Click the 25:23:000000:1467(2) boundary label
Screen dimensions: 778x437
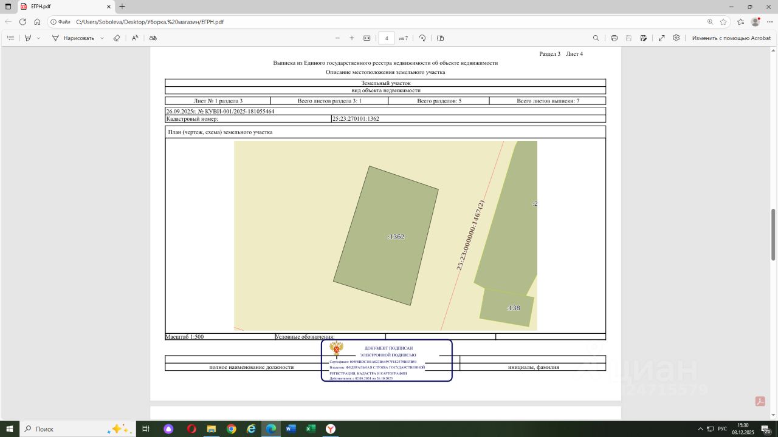tap(471, 235)
